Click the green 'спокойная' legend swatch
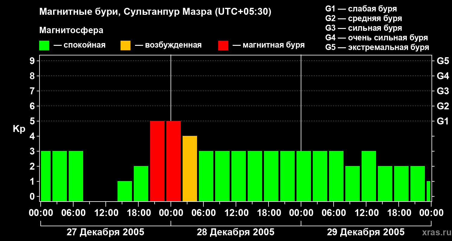The width and height of the screenshot is (452, 241). pyautogui.click(x=44, y=45)
